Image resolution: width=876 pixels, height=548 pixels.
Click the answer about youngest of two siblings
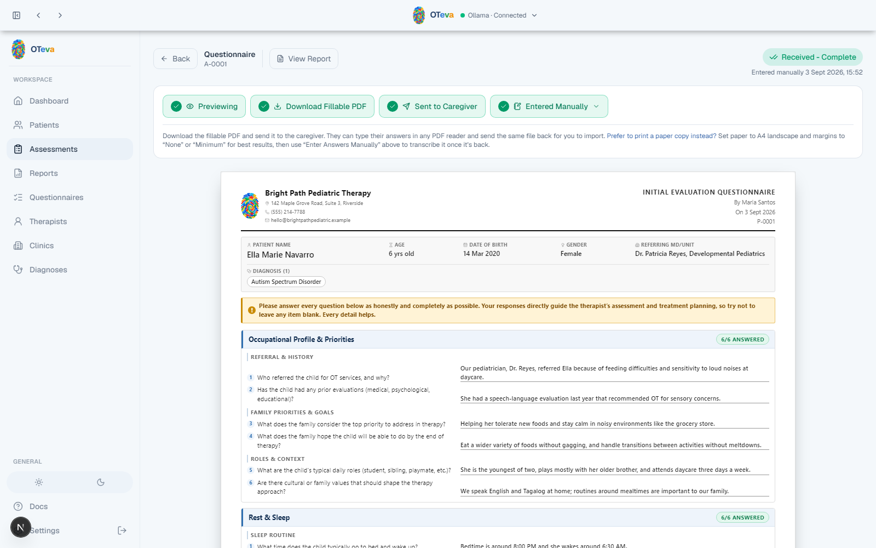pyautogui.click(x=614, y=470)
